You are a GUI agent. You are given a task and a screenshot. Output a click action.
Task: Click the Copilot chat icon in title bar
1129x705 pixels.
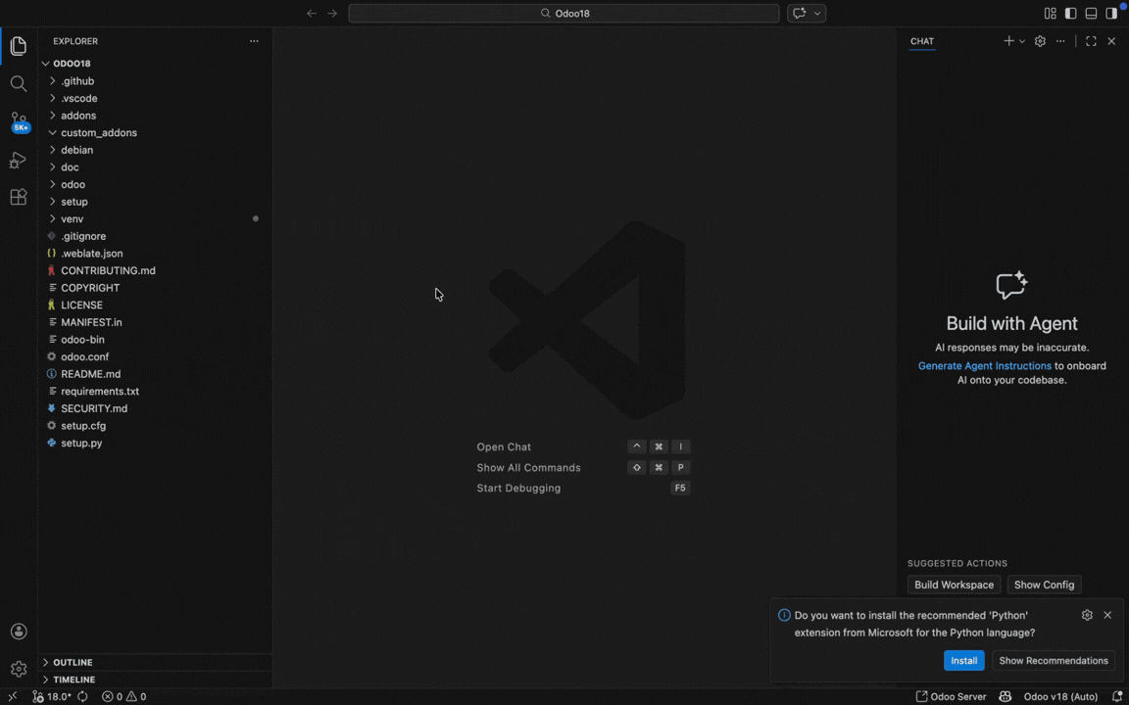tap(799, 13)
